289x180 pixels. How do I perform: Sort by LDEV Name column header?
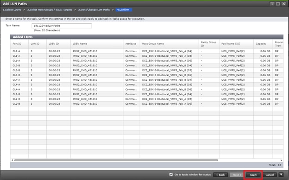(97, 44)
